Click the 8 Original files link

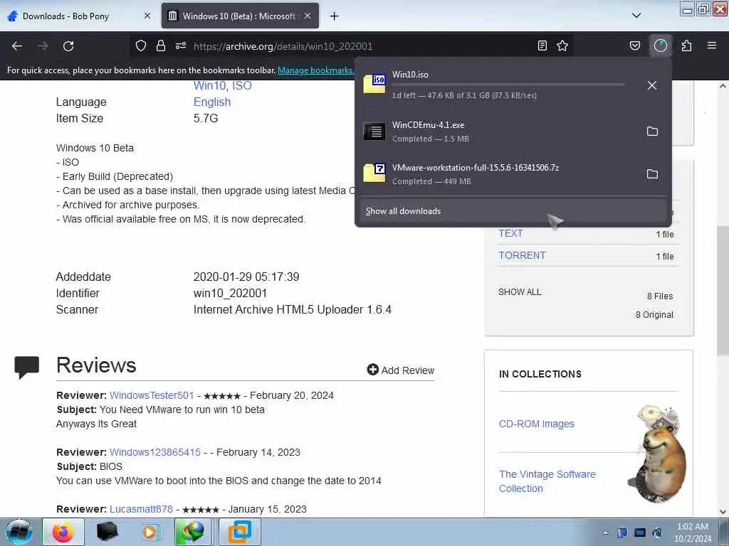(654, 315)
